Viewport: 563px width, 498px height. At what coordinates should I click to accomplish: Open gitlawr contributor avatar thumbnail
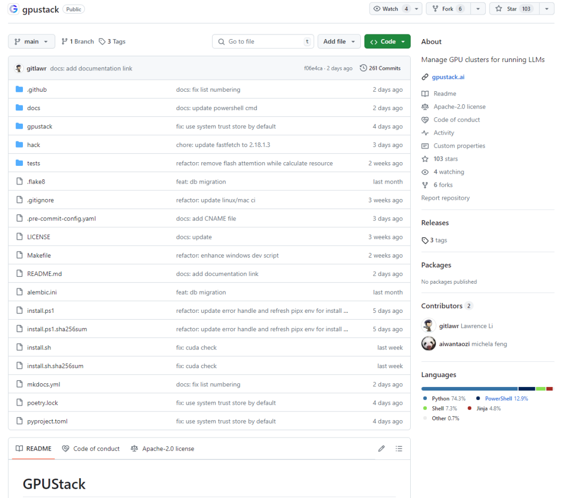429,326
